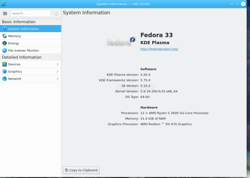Select the Energy label in sidebar
The height and width of the screenshot is (178, 250).
[x=13, y=43]
